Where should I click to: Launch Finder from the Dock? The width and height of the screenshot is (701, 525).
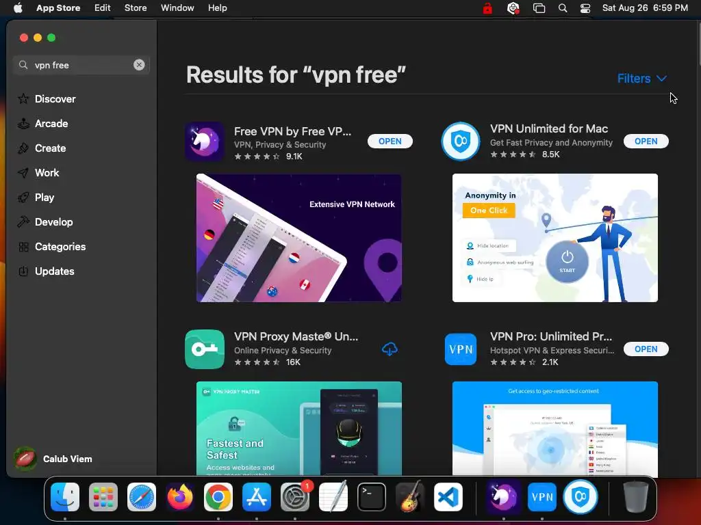point(65,497)
